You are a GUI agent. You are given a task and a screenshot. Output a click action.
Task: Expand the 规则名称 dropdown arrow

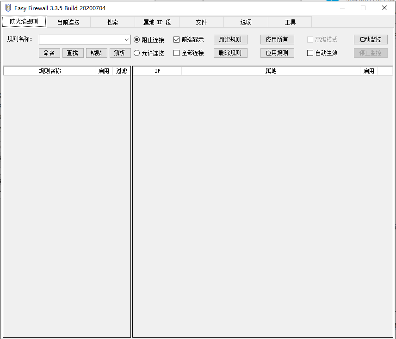click(127, 40)
